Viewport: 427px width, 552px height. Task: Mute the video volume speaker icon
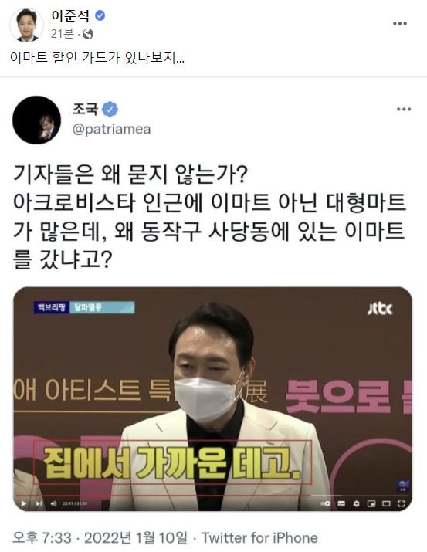pyautogui.click(x=53, y=503)
